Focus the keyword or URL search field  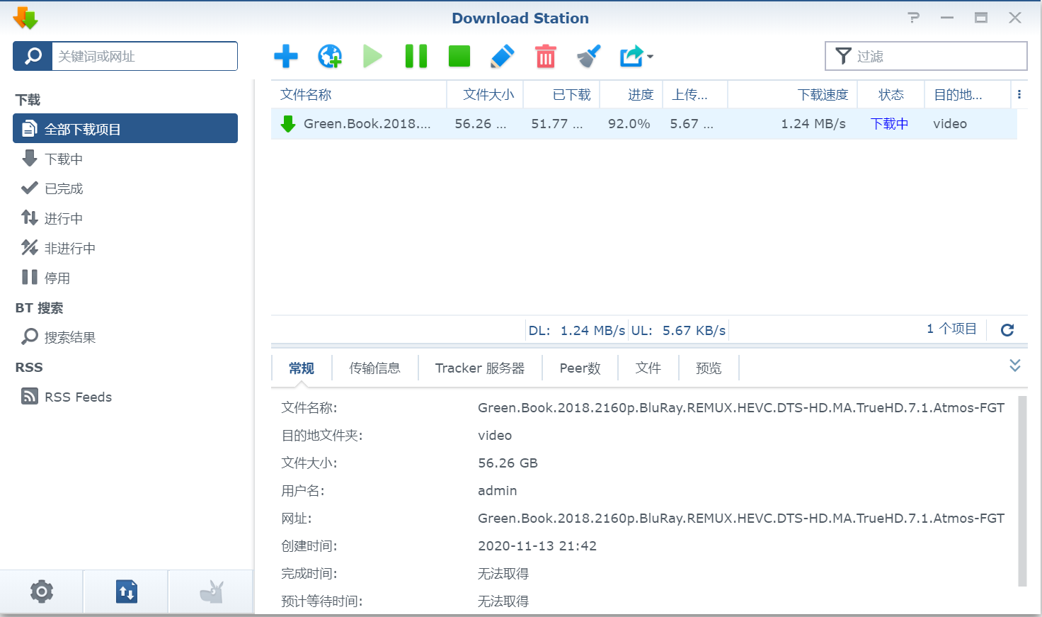pyautogui.click(x=144, y=56)
